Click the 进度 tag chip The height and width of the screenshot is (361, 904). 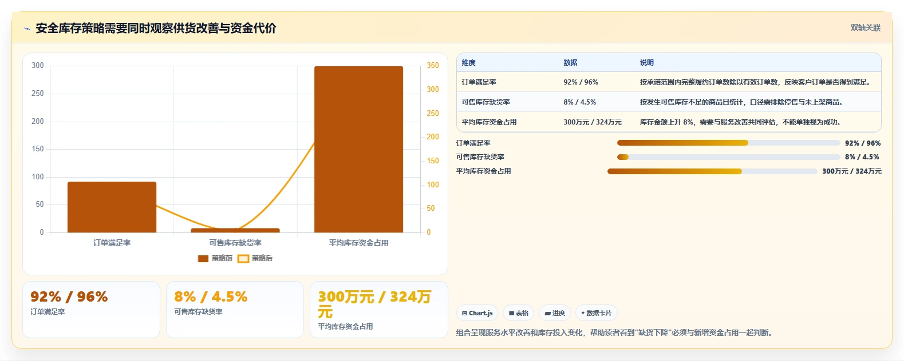[x=555, y=313]
